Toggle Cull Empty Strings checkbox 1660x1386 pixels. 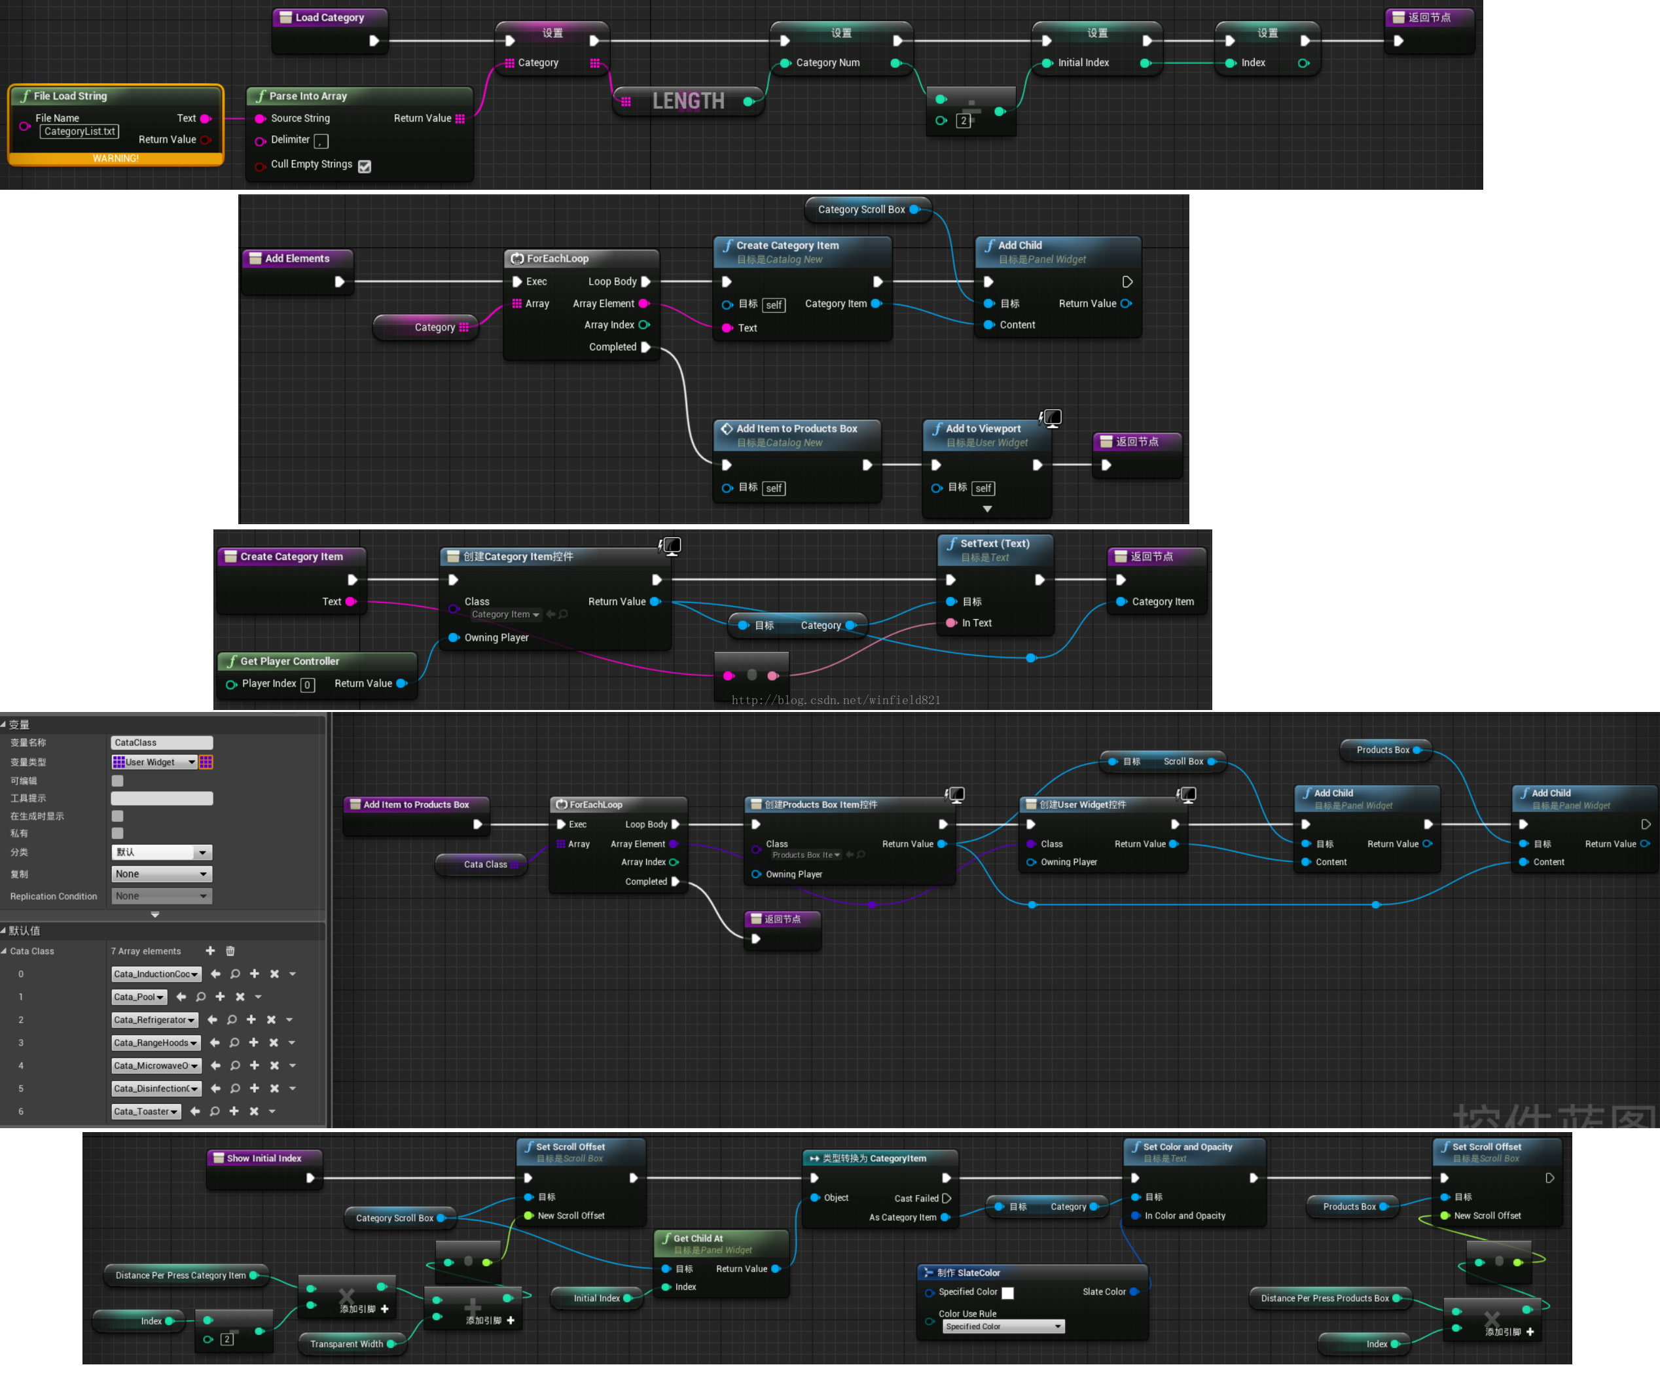pyautogui.click(x=365, y=166)
